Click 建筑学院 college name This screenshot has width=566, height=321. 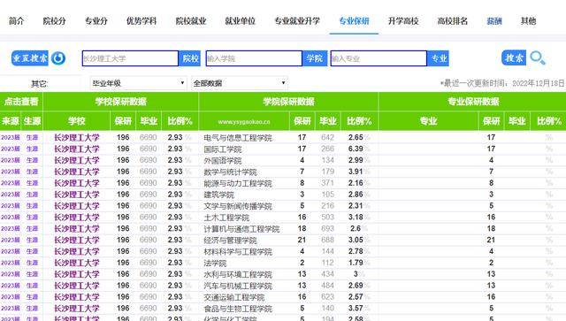pos(218,195)
